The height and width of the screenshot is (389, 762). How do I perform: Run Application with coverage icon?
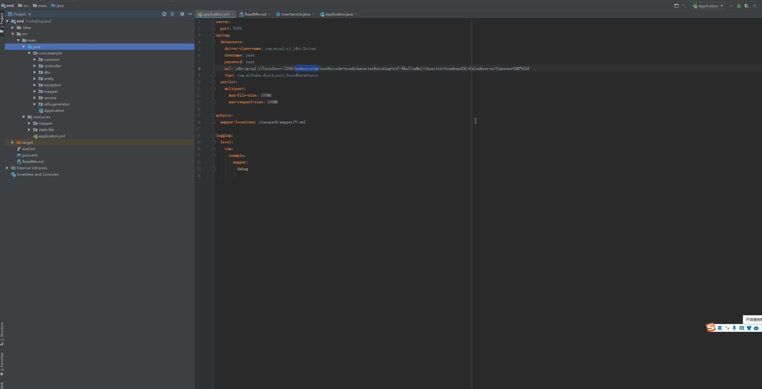(747, 6)
